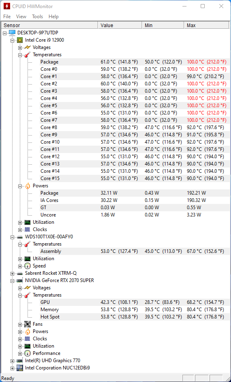Screen dimensions: 231x382
Task: Click the Min column header
Action: [x=163, y=25]
